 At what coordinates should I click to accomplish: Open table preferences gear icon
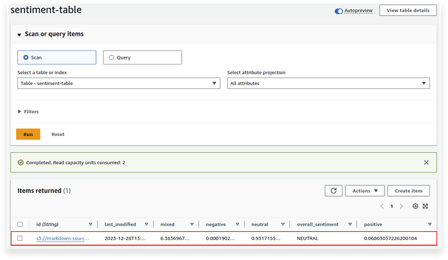click(x=415, y=206)
